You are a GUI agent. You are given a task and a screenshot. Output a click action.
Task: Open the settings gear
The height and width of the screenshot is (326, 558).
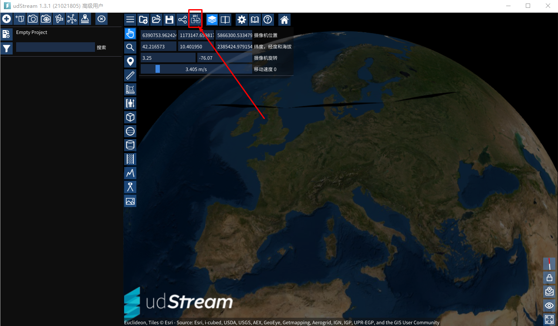point(242,20)
